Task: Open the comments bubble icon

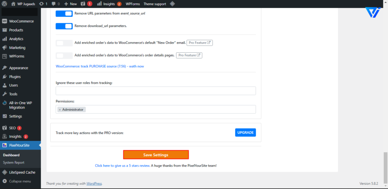Action: click(54, 4)
